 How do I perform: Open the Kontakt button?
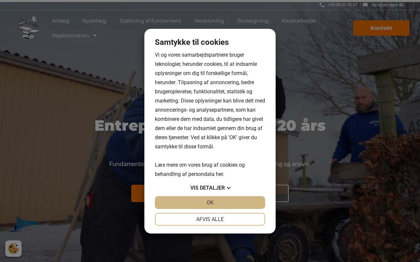pos(381,28)
